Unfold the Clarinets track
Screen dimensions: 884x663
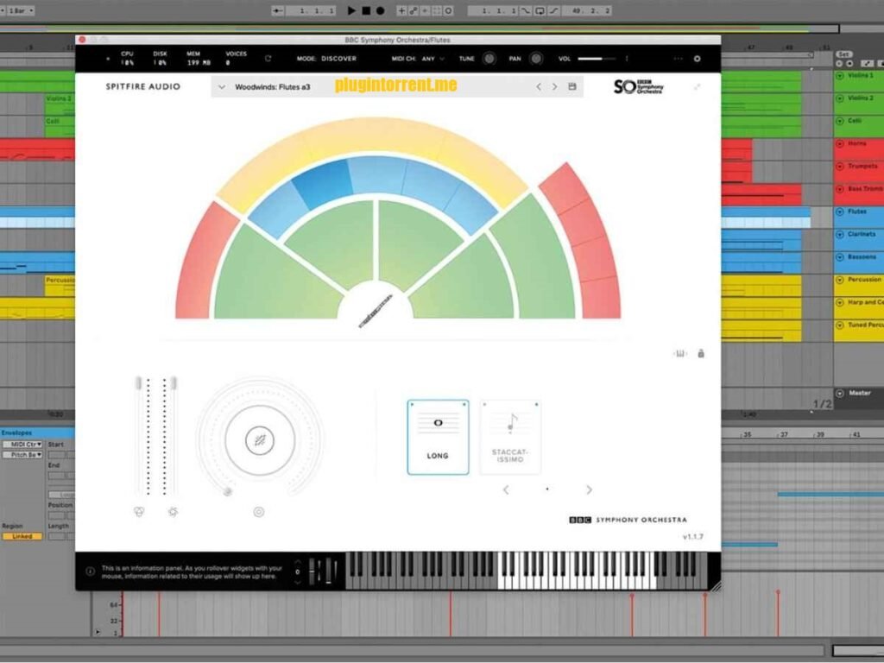[x=839, y=235]
